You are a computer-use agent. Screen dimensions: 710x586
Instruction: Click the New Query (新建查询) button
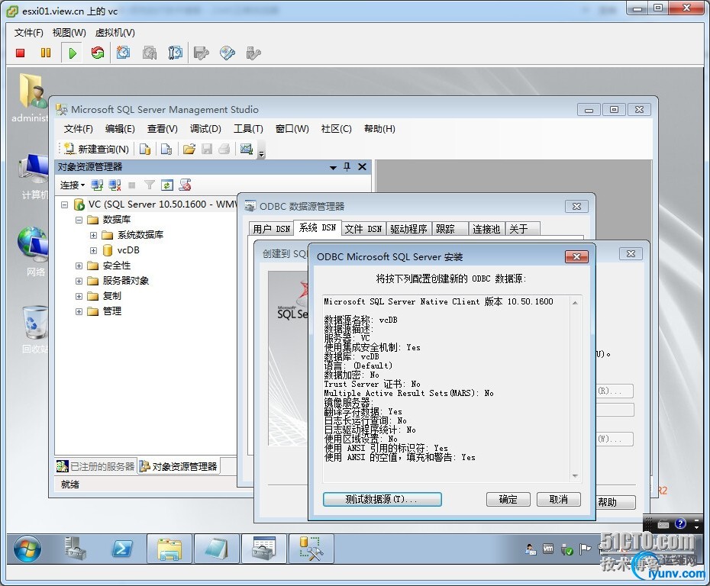[96, 149]
